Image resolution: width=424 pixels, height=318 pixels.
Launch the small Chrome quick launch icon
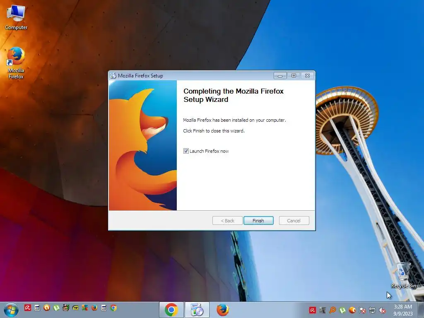coord(113,308)
